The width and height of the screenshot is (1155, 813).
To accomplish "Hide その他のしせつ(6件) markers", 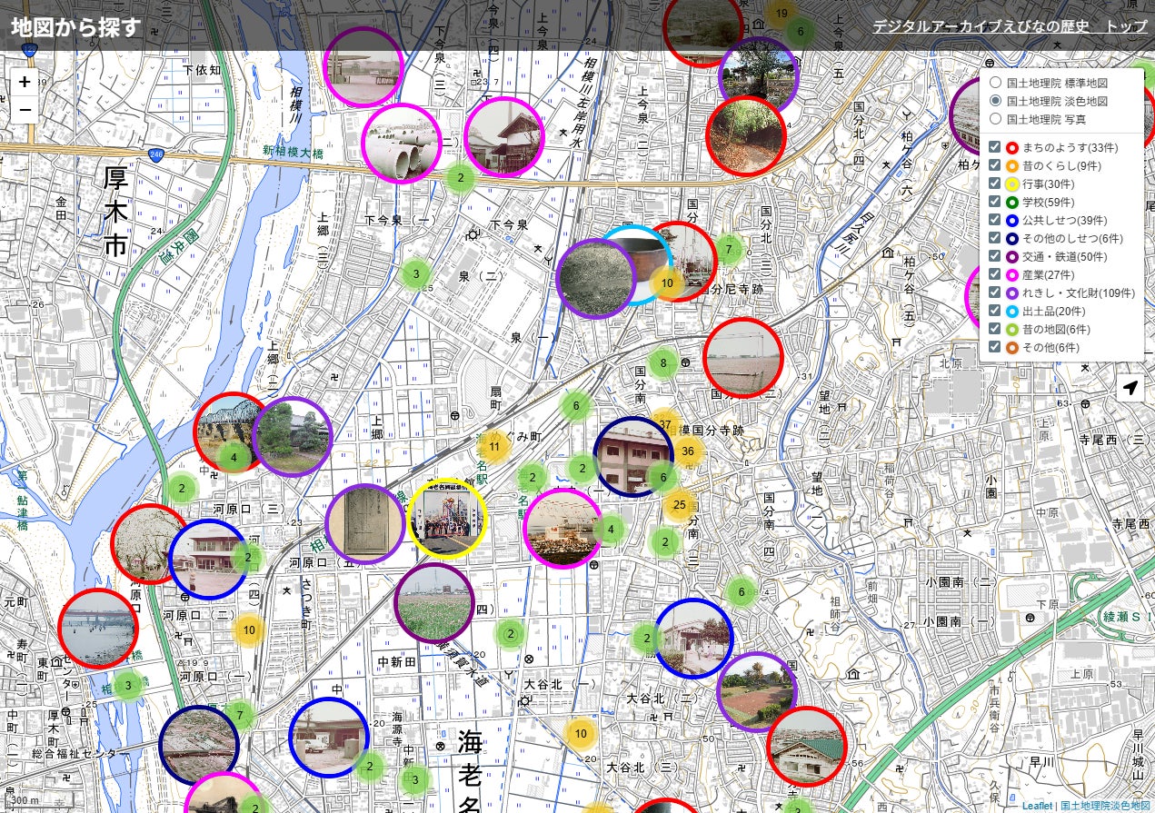I will click(995, 238).
